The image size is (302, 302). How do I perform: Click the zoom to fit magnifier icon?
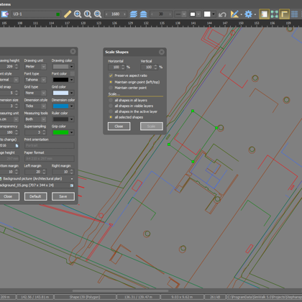(x=98, y=14)
